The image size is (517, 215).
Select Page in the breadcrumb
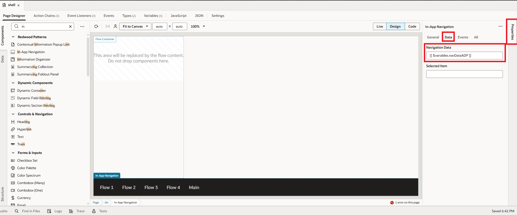96,203
